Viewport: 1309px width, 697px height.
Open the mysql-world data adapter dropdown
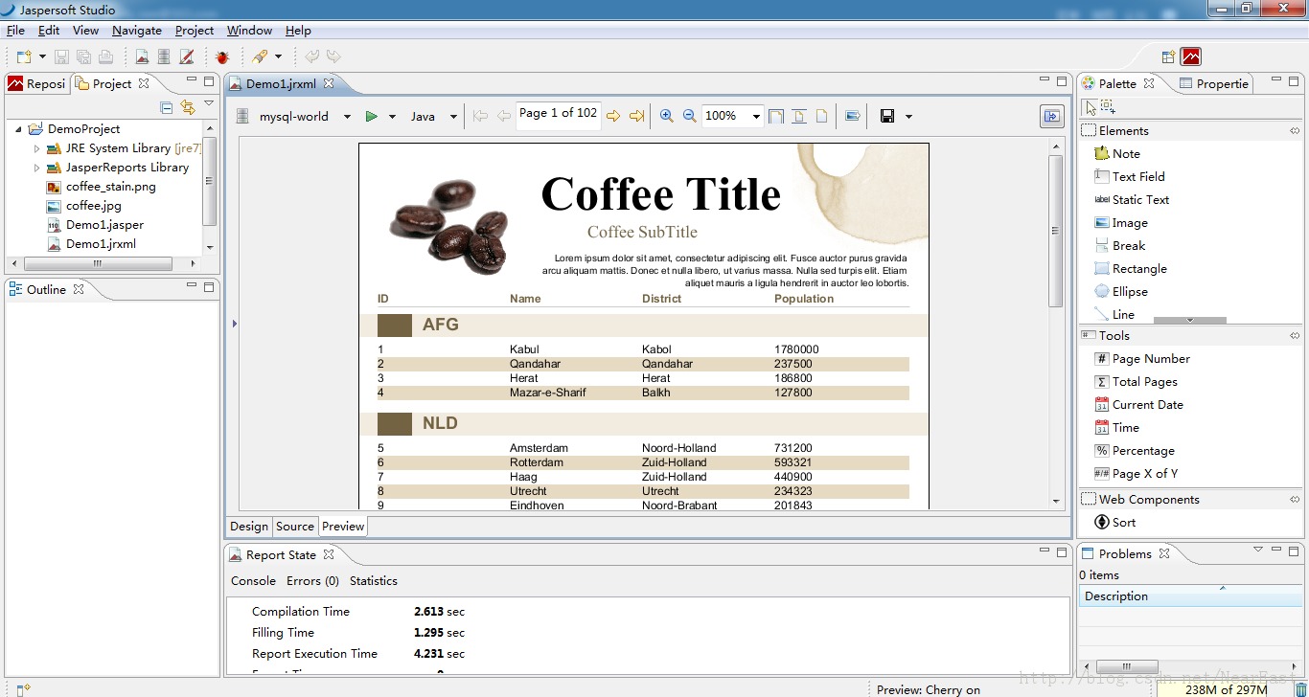pos(345,115)
